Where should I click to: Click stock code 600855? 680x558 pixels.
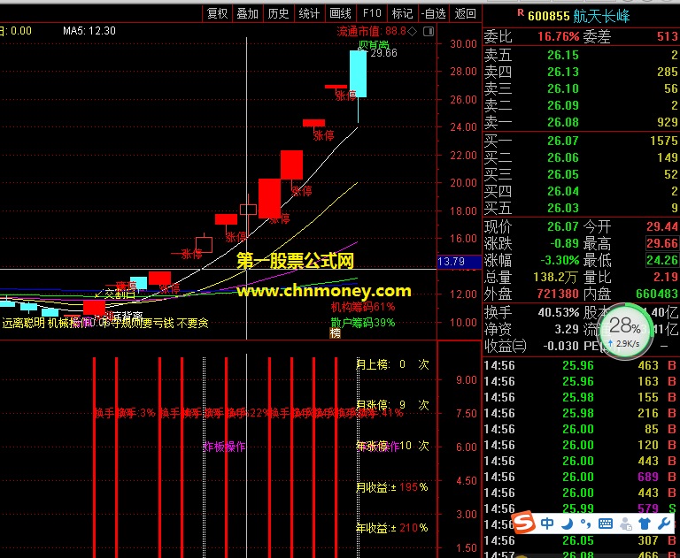click(549, 17)
